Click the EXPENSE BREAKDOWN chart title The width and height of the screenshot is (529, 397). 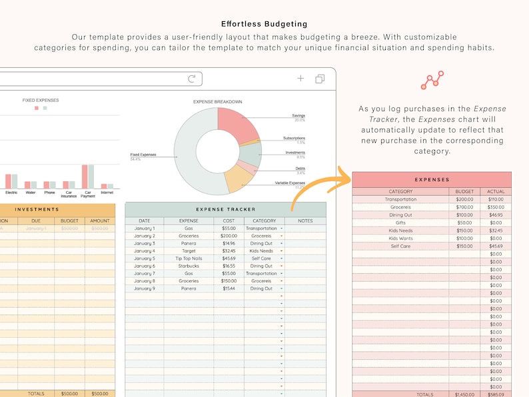tap(218, 101)
